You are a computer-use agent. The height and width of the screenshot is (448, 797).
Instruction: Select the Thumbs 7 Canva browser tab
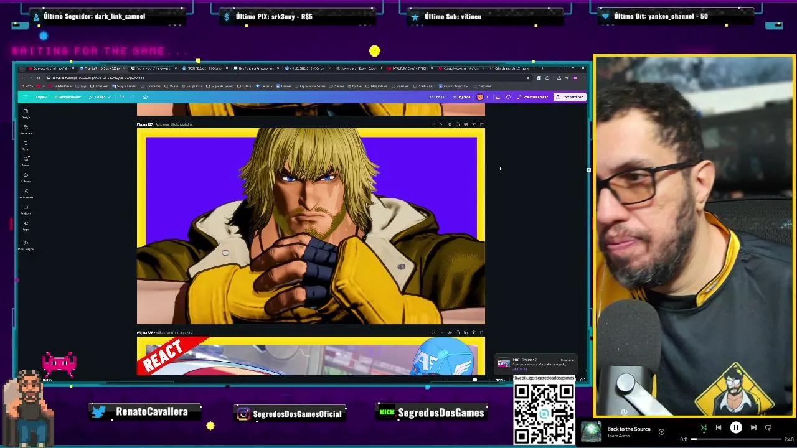(x=103, y=68)
